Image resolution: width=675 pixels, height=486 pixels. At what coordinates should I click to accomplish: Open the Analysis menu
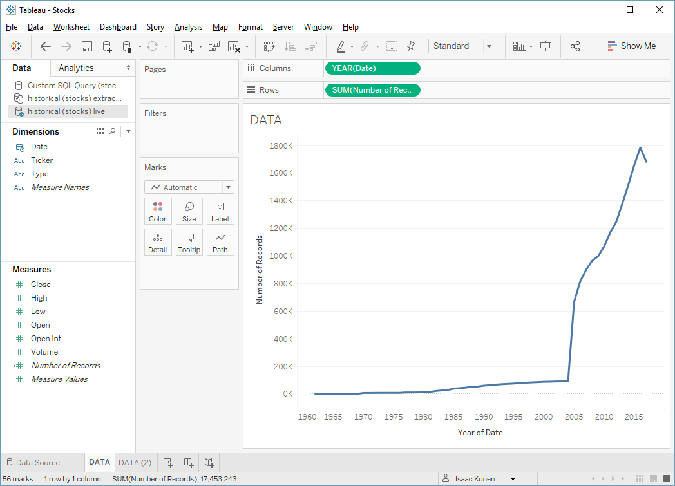click(188, 26)
